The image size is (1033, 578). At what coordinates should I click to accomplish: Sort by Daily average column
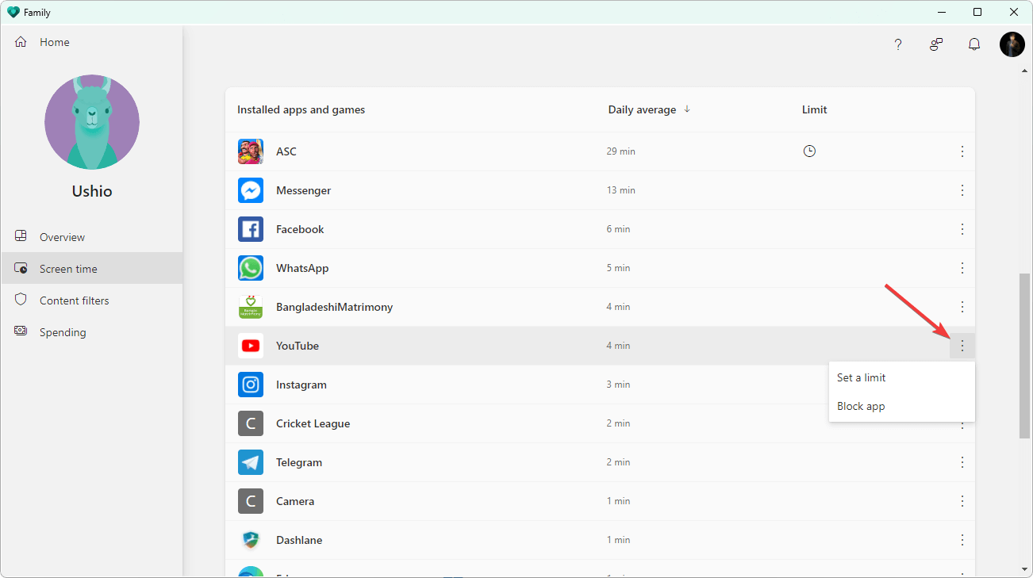pos(642,110)
